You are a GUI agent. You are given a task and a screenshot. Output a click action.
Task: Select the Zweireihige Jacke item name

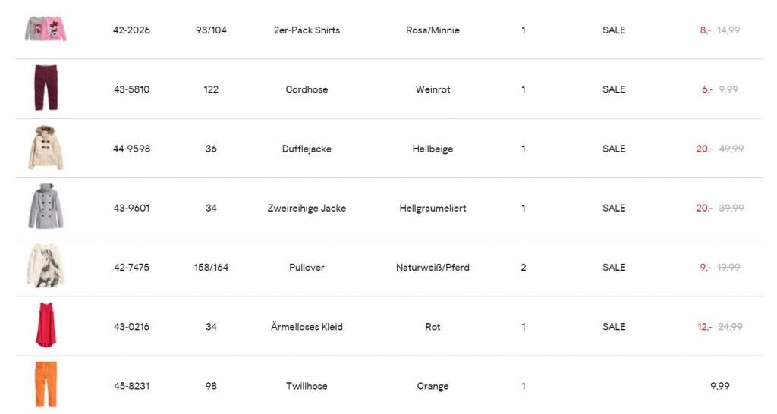click(x=307, y=208)
